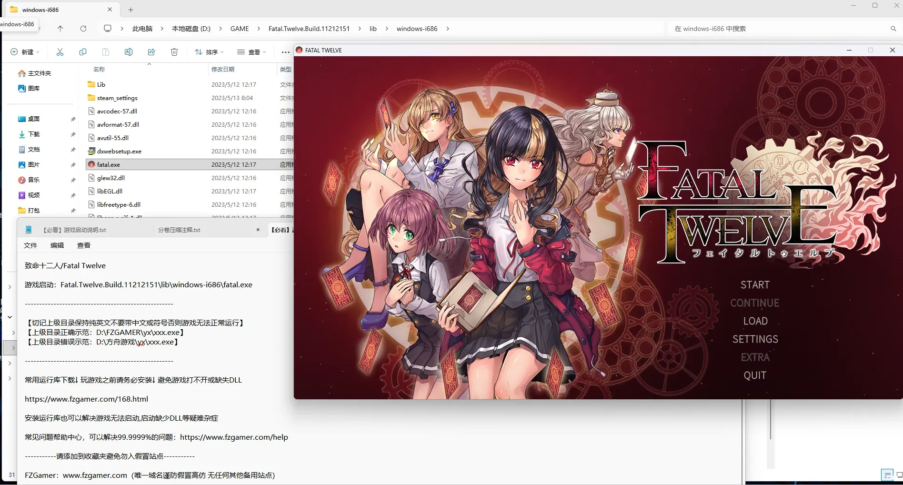Screen dimensions: 903x485
Task: Open 主文件夹 (Home) in sidebar
Action: pyautogui.click(x=34, y=73)
